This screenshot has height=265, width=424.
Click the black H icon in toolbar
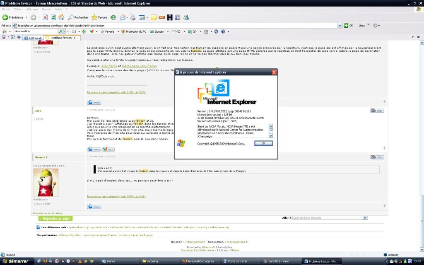[169, 17]
